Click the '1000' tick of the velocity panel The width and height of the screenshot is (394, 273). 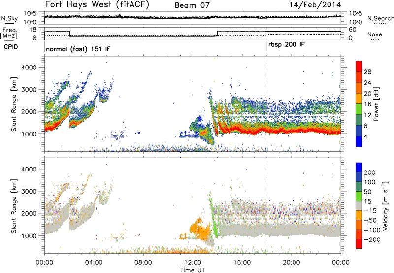point(29,236)
